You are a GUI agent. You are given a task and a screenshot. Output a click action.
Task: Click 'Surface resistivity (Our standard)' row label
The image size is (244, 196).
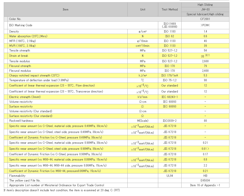point(31,116)
